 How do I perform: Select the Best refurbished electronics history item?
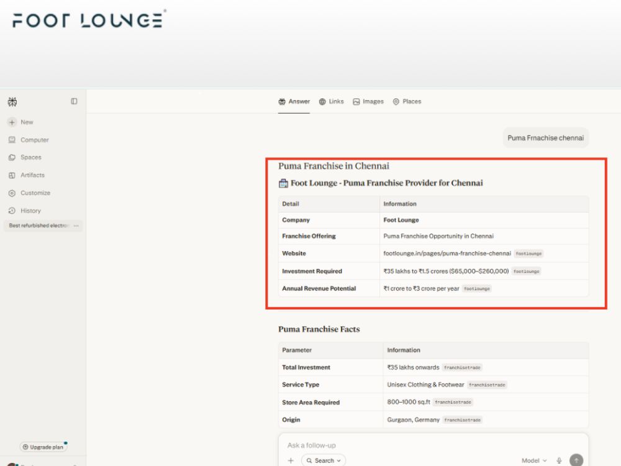coord(39,226)
